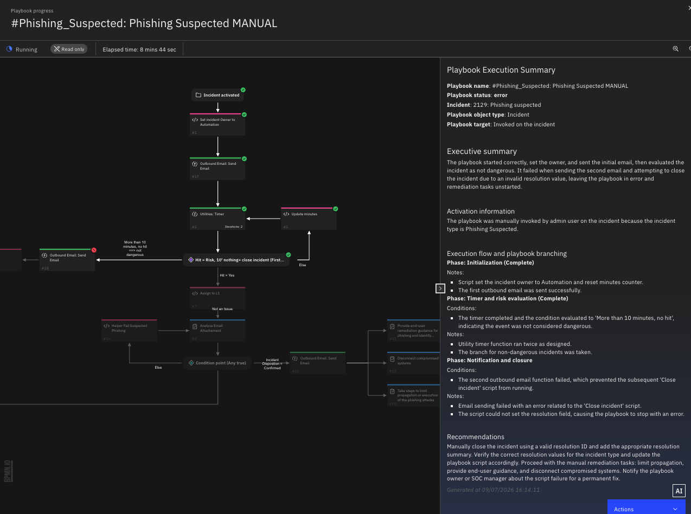Image resolution: width=691 pixels, height=514 pixels.
Task: Click diamond icon of Condition point (Any true)
Action: coord(190,363)
